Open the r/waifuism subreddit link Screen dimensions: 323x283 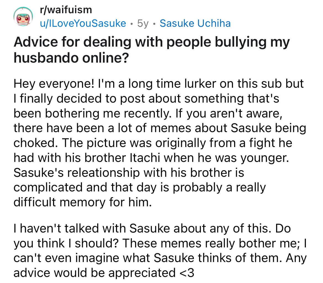pyautogui.click(x=66, y=10)
